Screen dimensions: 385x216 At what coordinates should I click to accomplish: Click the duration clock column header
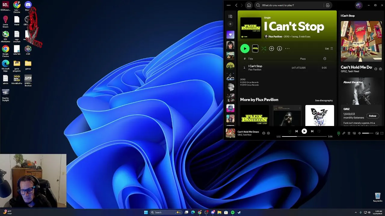pos(325,59)
